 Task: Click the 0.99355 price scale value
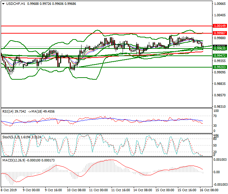[x=220, y=61]
